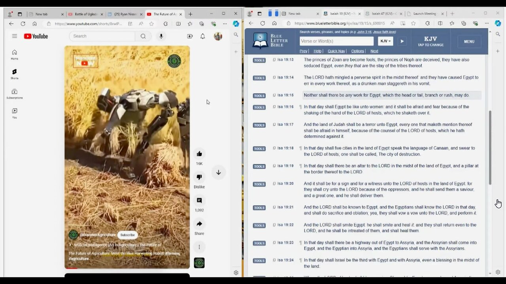
Task: Open Shorts in YouTube sidebar
Action: (x=14, y=74)
